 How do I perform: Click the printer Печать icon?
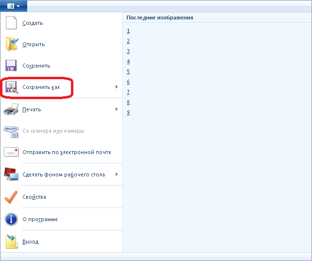[x=11, y=109]
